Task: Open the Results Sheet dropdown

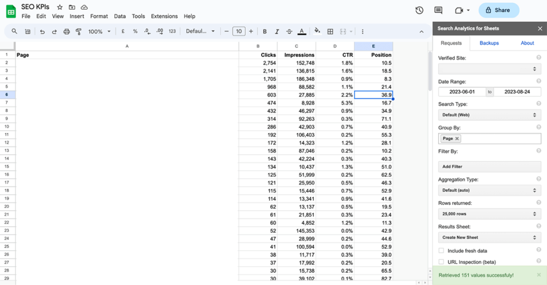Action: pyautogui.click(x=489, y=237)
